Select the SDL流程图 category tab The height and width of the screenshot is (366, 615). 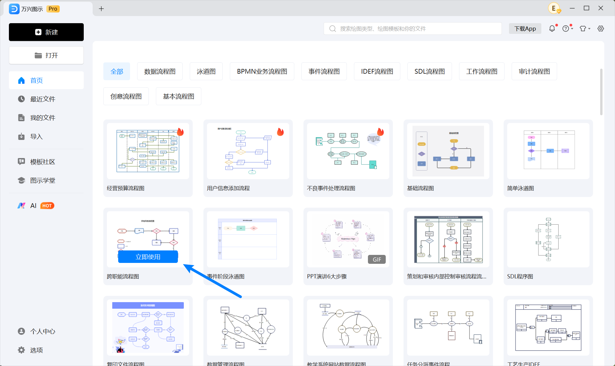point(429,71)
